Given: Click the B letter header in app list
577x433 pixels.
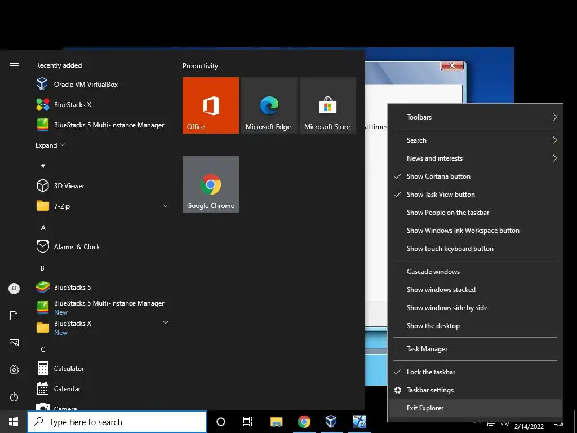Looking at the screenshot, I should [x=42, y=268].
